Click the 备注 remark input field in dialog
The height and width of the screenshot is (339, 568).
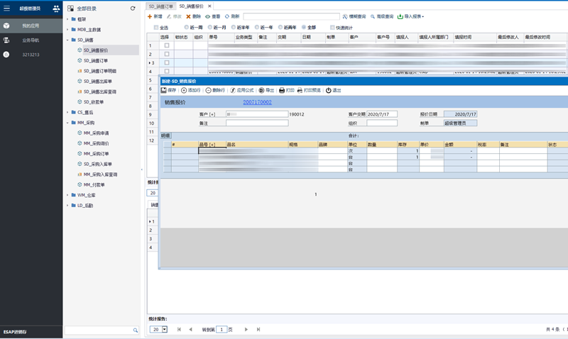257,123
